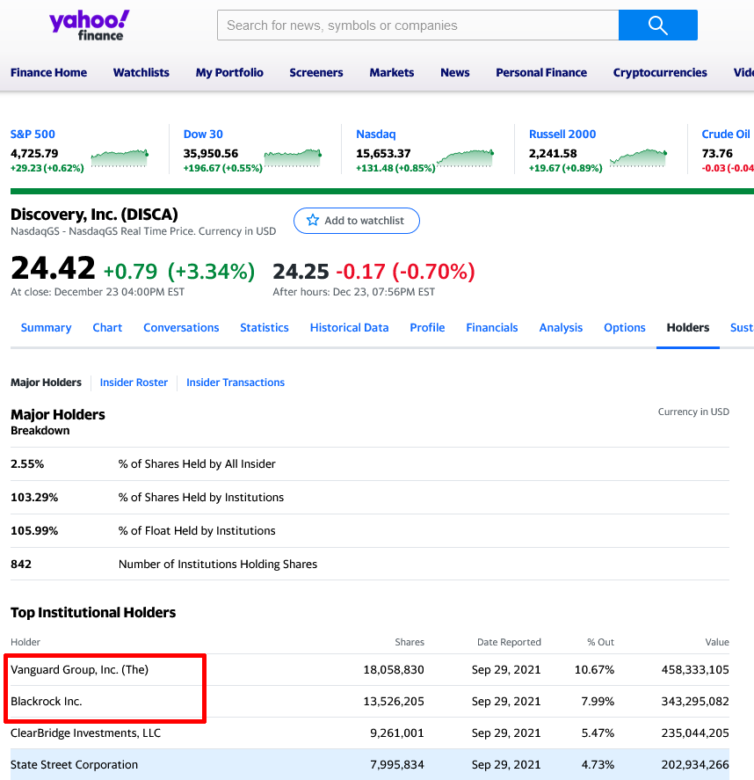Open the Nasdaq sparkline chart
Screen dimensions: 754x780
pyautogui.click(x=465, y=157)
